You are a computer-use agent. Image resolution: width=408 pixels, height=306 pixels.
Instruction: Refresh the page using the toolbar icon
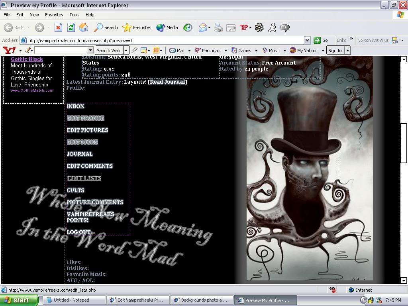71,27
